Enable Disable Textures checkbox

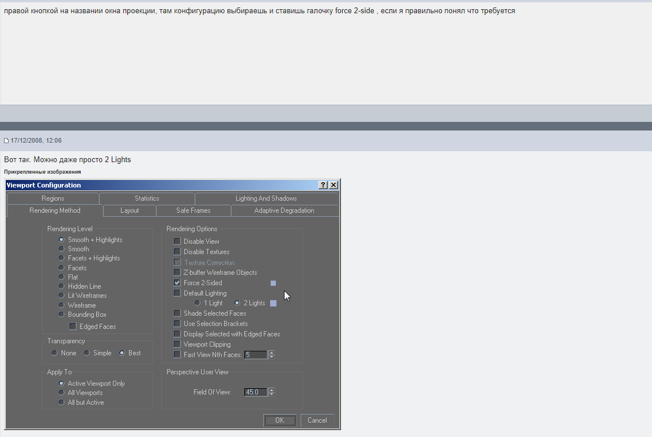point(177,252)
